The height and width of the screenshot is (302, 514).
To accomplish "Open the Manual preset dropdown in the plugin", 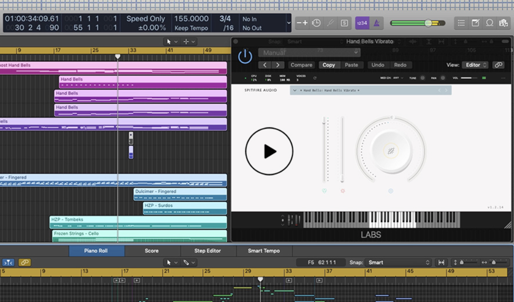I will (x=309, y=52).
